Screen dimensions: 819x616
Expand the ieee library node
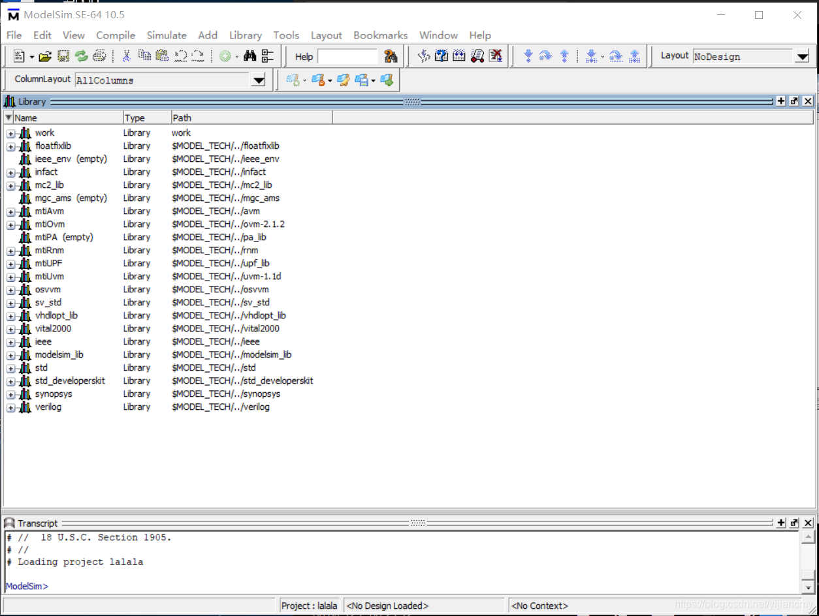[x=10, y=342]
